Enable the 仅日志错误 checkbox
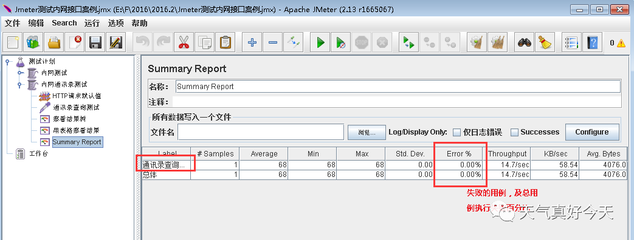This screenshot has width=634, height=240. (x=457, y=132)
